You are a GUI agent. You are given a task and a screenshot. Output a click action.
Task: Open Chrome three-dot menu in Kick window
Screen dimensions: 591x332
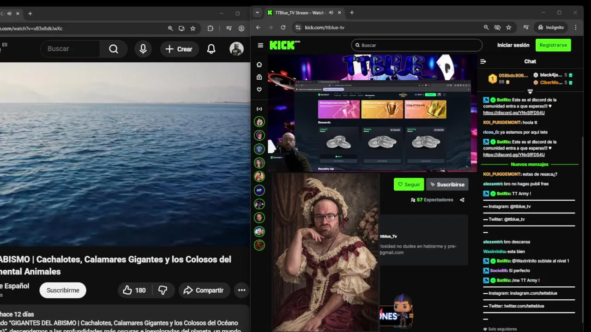pyautogui.click(x=575, y=27)
